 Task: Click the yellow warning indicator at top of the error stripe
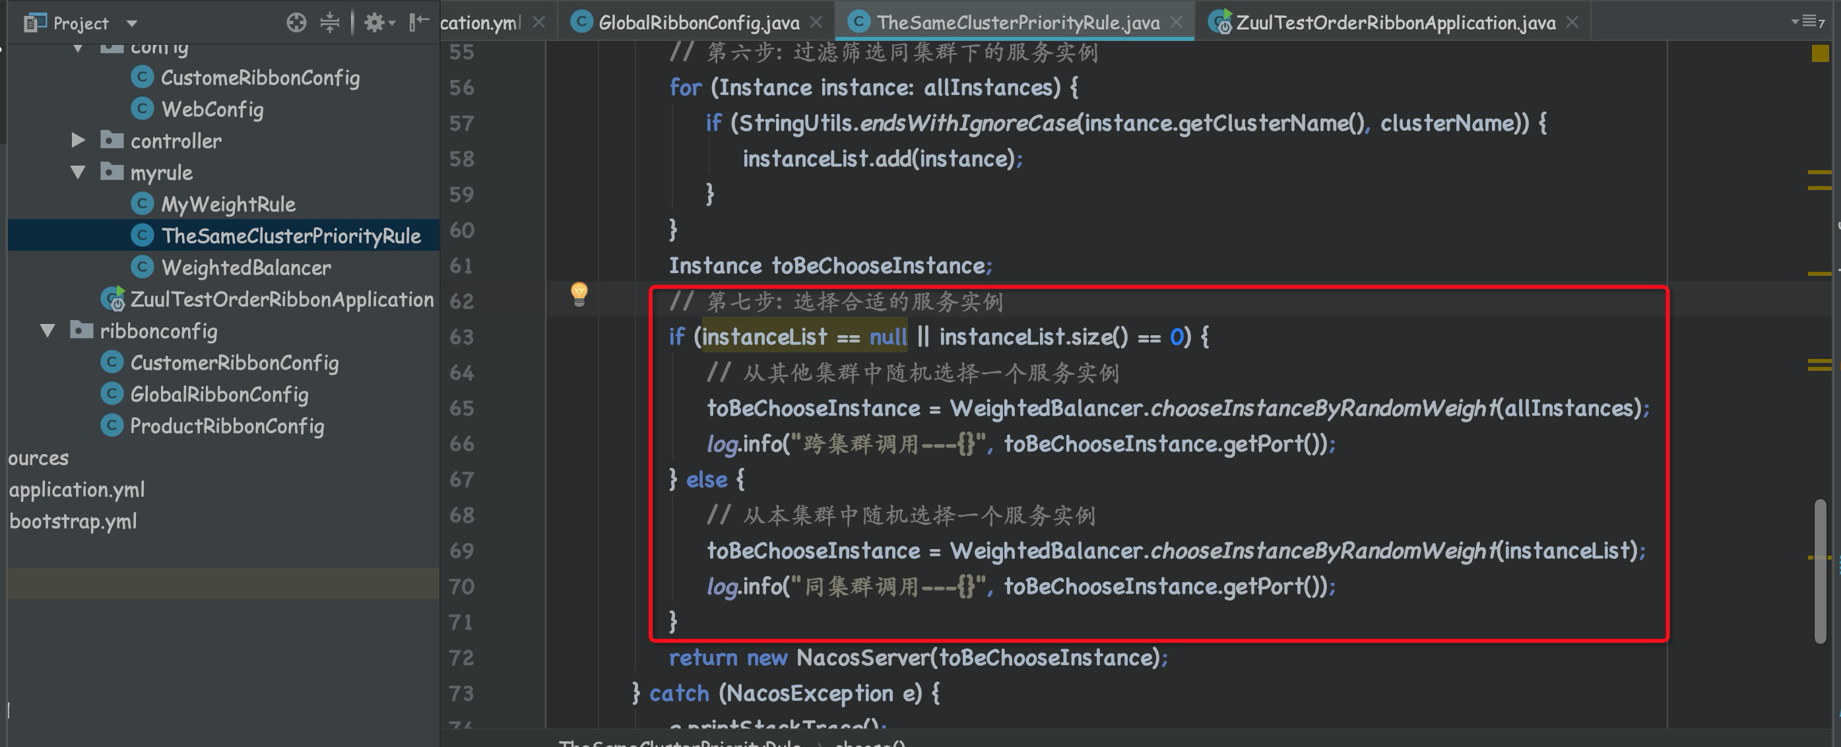1820,53
